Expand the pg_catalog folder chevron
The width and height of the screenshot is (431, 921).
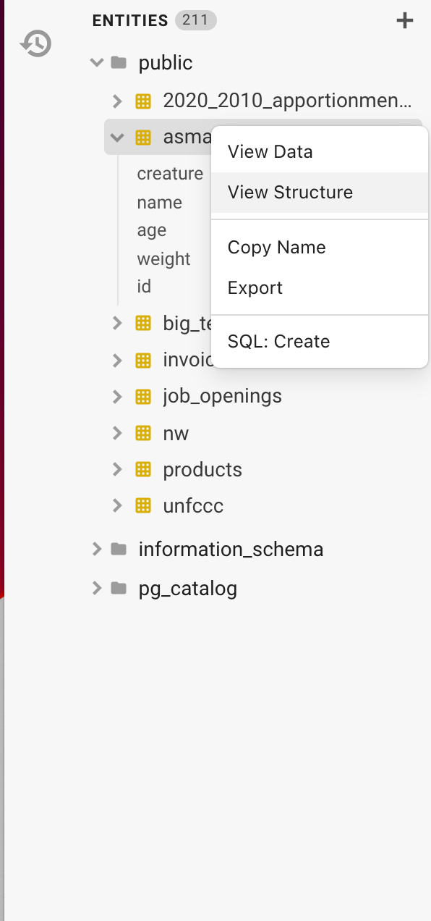(97, 589)
